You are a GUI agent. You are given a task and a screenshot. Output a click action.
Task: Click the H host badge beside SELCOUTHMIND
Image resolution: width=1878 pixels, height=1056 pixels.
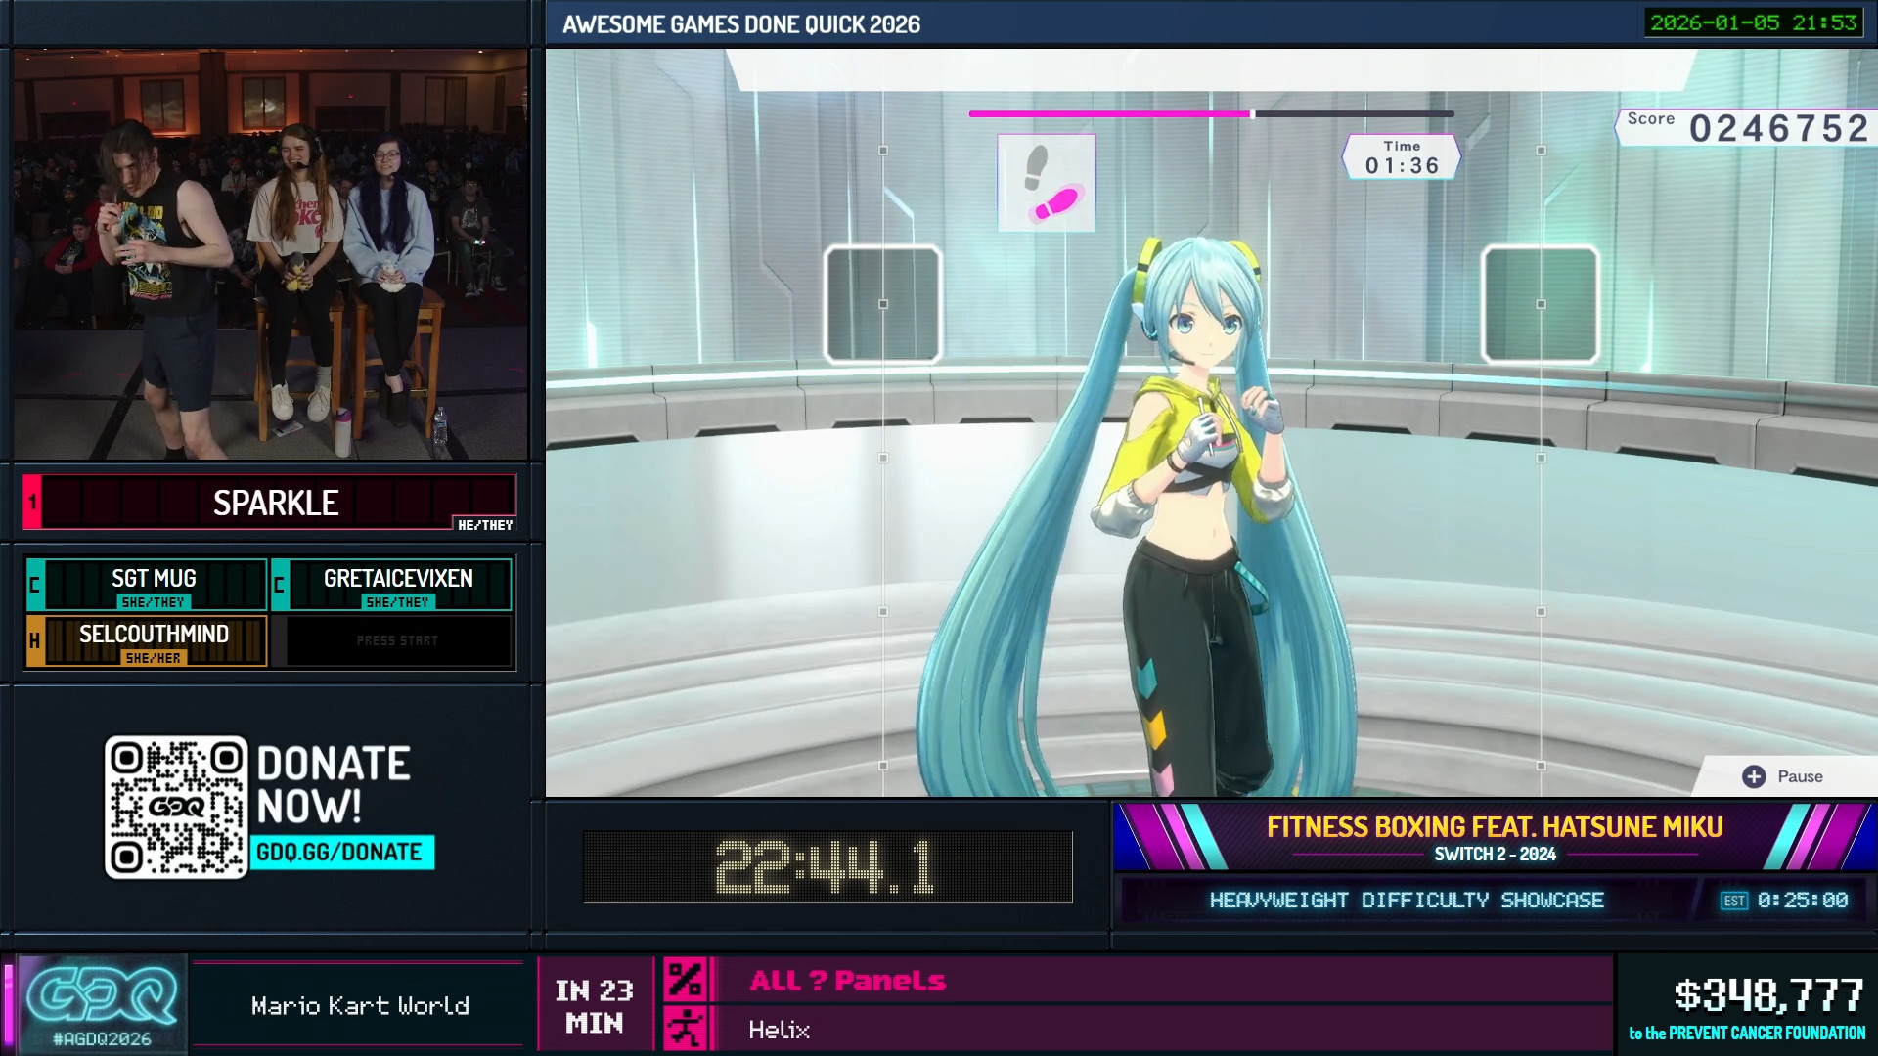pyautogui.click(x=35, y=641)
